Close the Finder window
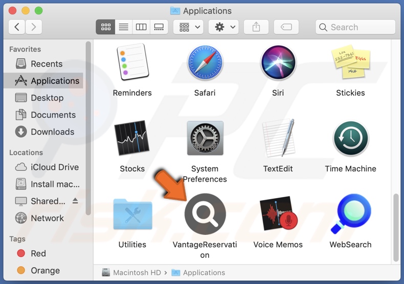Screen dimensions: 404x284 [x=12, y=11]
